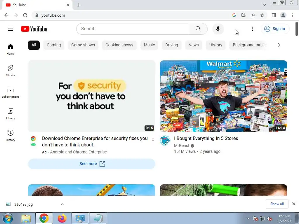Image resolution: width=299 pixels, height=224 pixels.
Task: Open the MrBeast channel name link
Action: pos(182,146)
